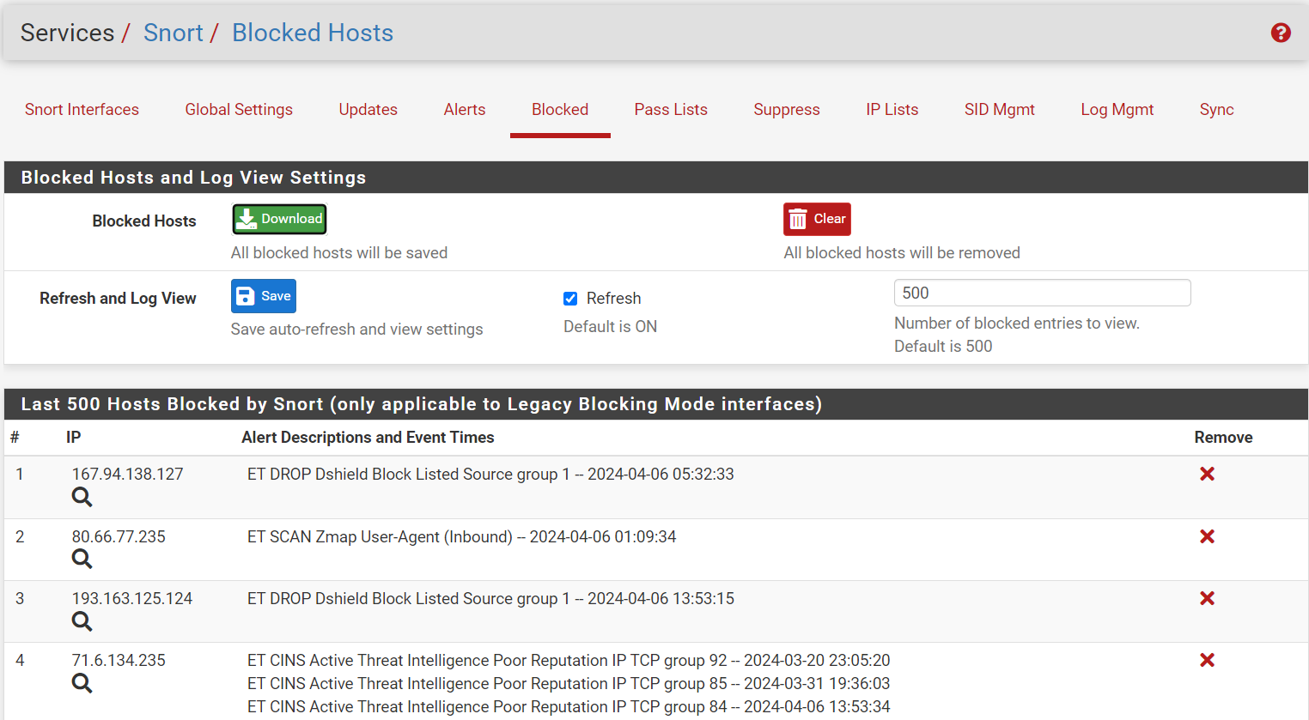Open the help question mark icon
Screen dimensions: 1309x720
pos(1281,33)
